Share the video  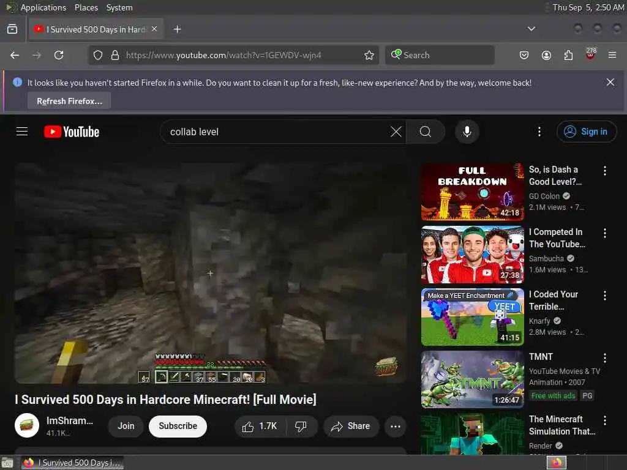coord(351,427)
